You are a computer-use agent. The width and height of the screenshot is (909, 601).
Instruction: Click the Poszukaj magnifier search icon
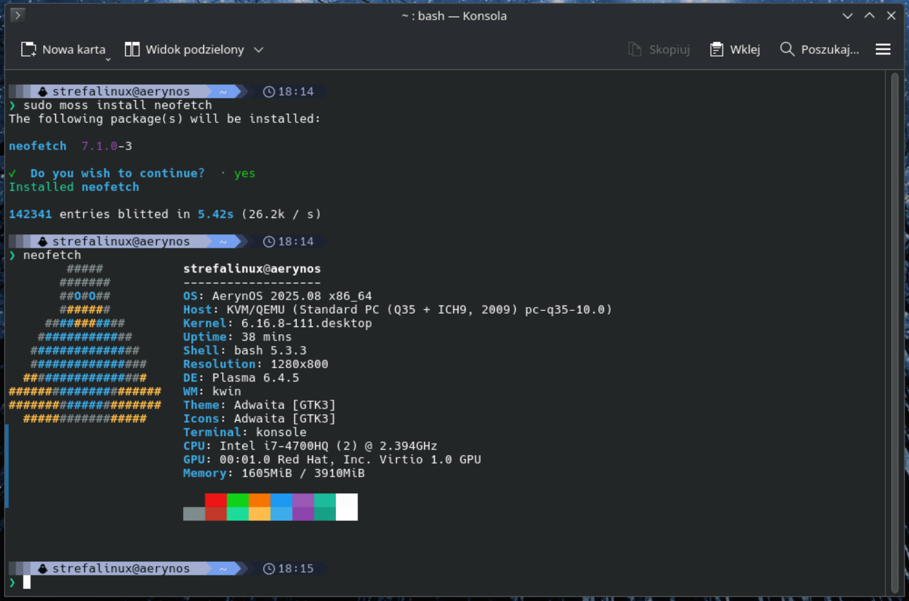tap(786, 49)
